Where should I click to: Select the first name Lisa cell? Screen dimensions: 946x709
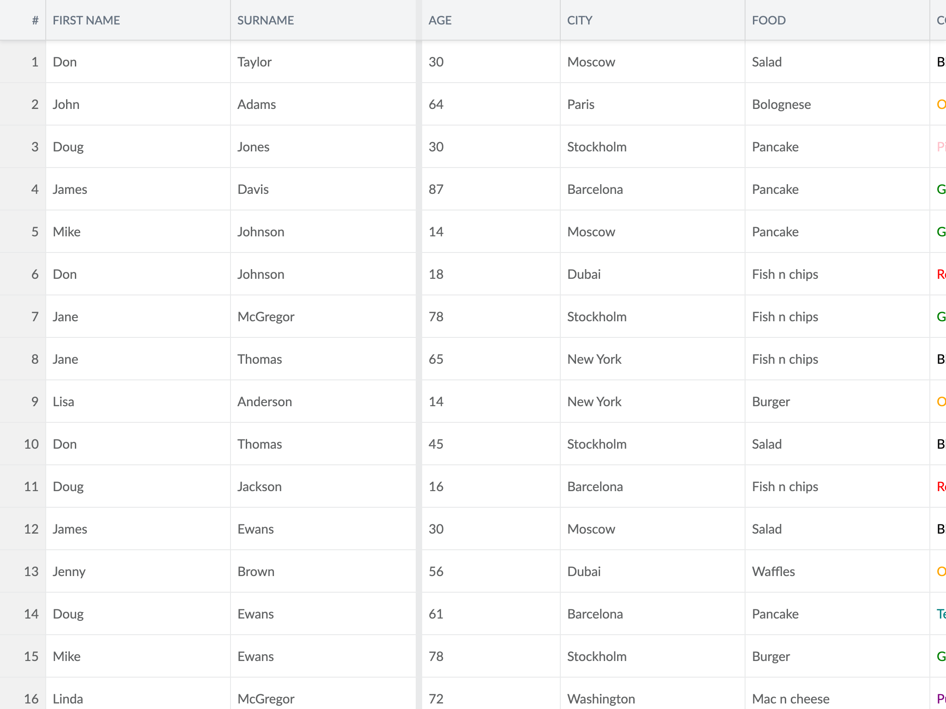click(x=138, y=402)
